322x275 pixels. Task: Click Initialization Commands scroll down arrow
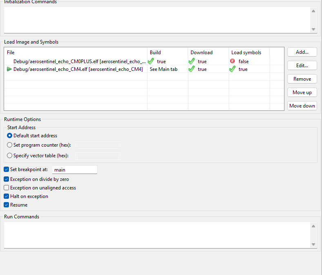tap(313, 29)
